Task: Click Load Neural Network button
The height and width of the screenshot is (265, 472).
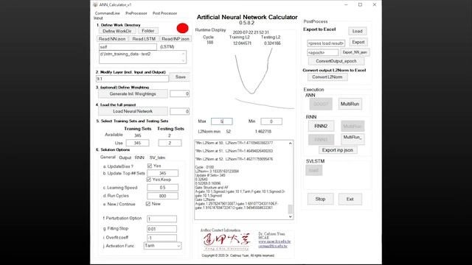Action: point(133,111)
